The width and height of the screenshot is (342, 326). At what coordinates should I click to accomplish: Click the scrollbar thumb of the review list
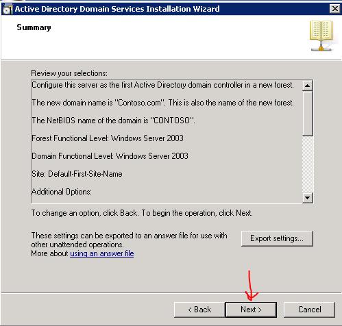pos(307,114)
